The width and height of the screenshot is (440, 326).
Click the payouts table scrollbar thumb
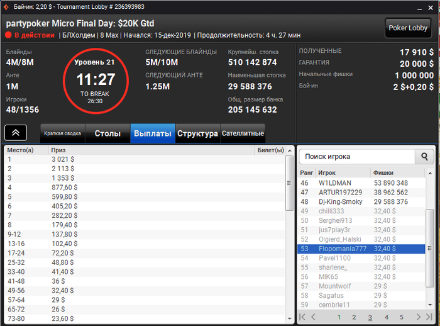click(290, 183)
